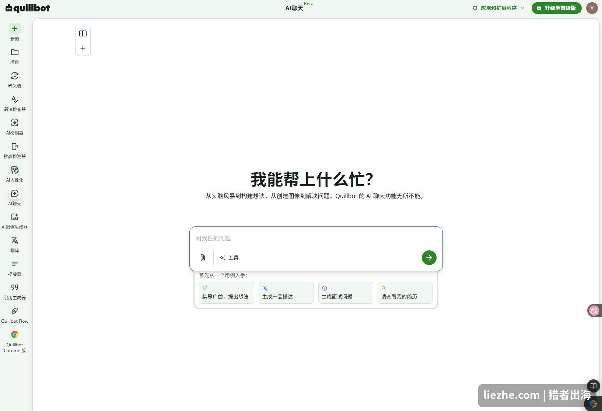Image resolution: width=602 pixels, height=411 pixels.
Task: Click 升级至高级版 upgrade button
Action: pos(556,8)
